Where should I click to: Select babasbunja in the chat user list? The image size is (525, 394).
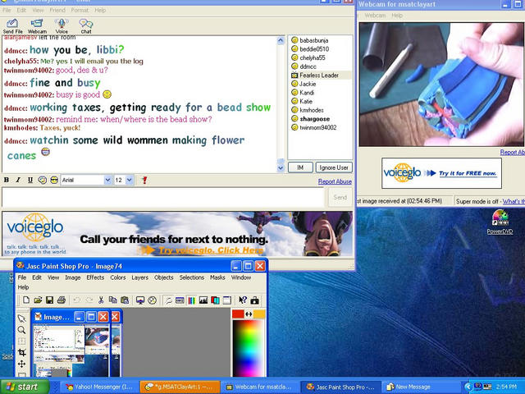(x=313, y=40)
